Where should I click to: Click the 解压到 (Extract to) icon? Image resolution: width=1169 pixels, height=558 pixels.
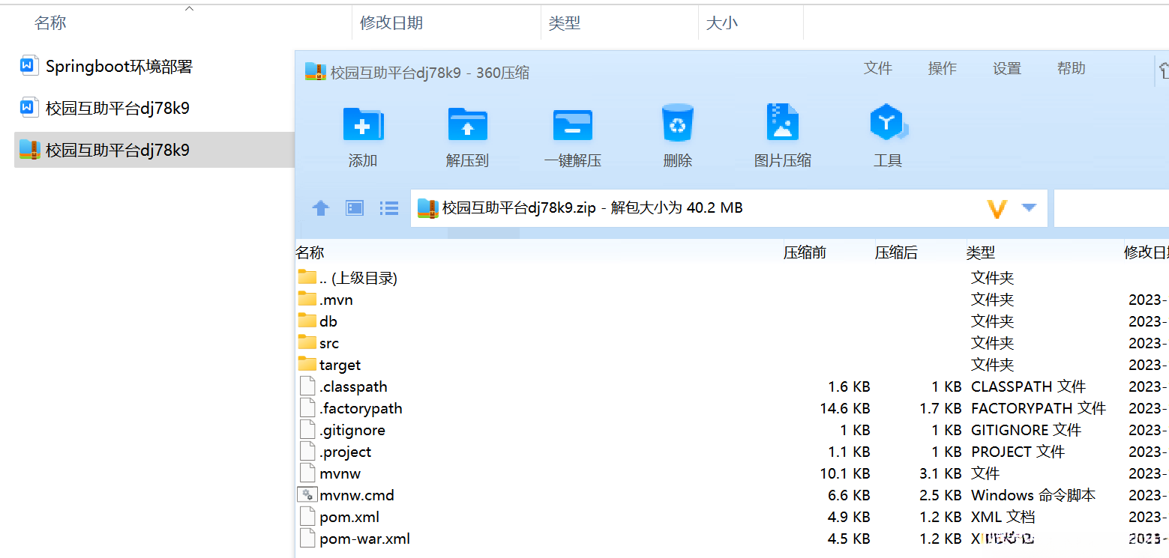point(467,124)
